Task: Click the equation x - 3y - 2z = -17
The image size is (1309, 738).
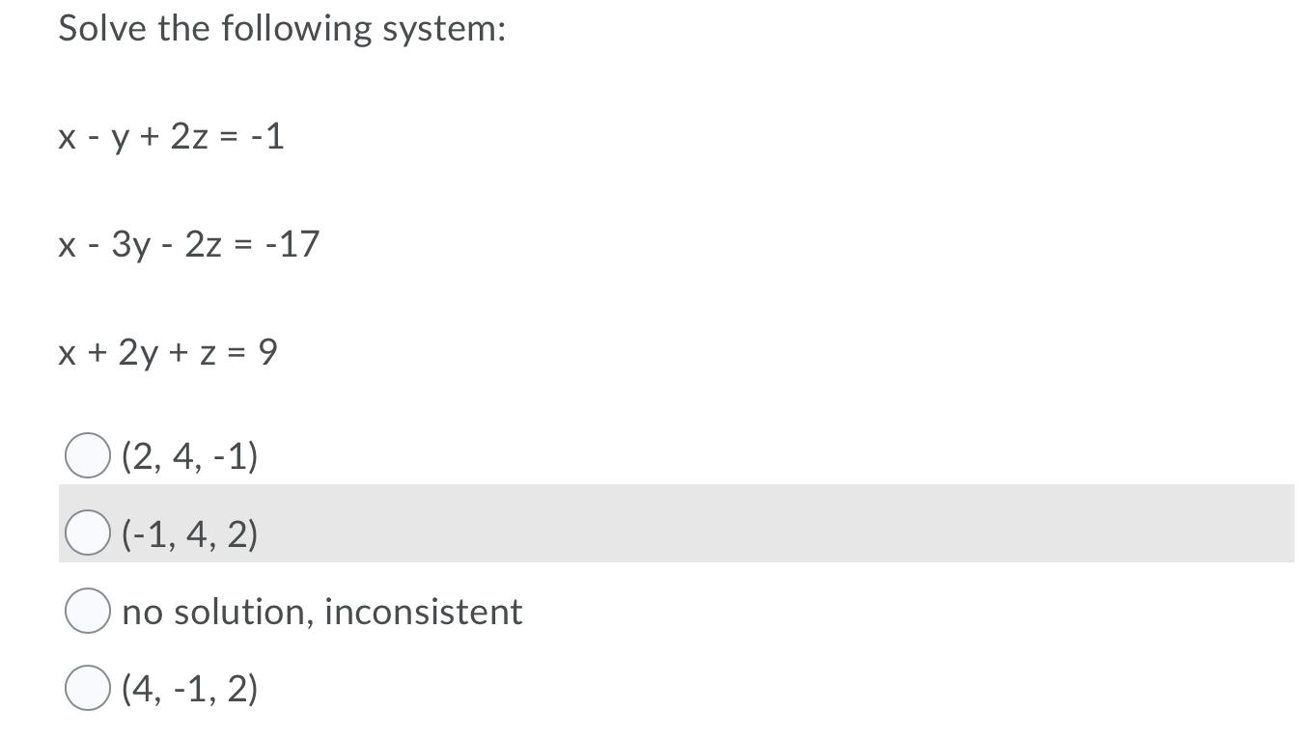Action: tap(190, 244)
